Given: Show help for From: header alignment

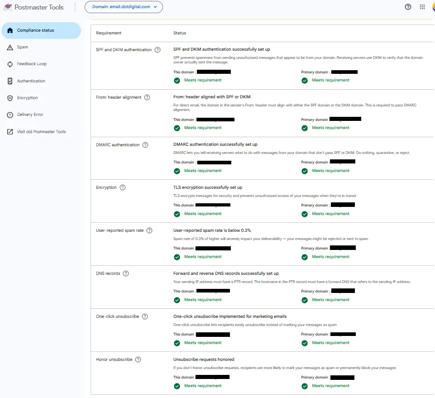Looking at the screenshot, I should pos(147,97).
